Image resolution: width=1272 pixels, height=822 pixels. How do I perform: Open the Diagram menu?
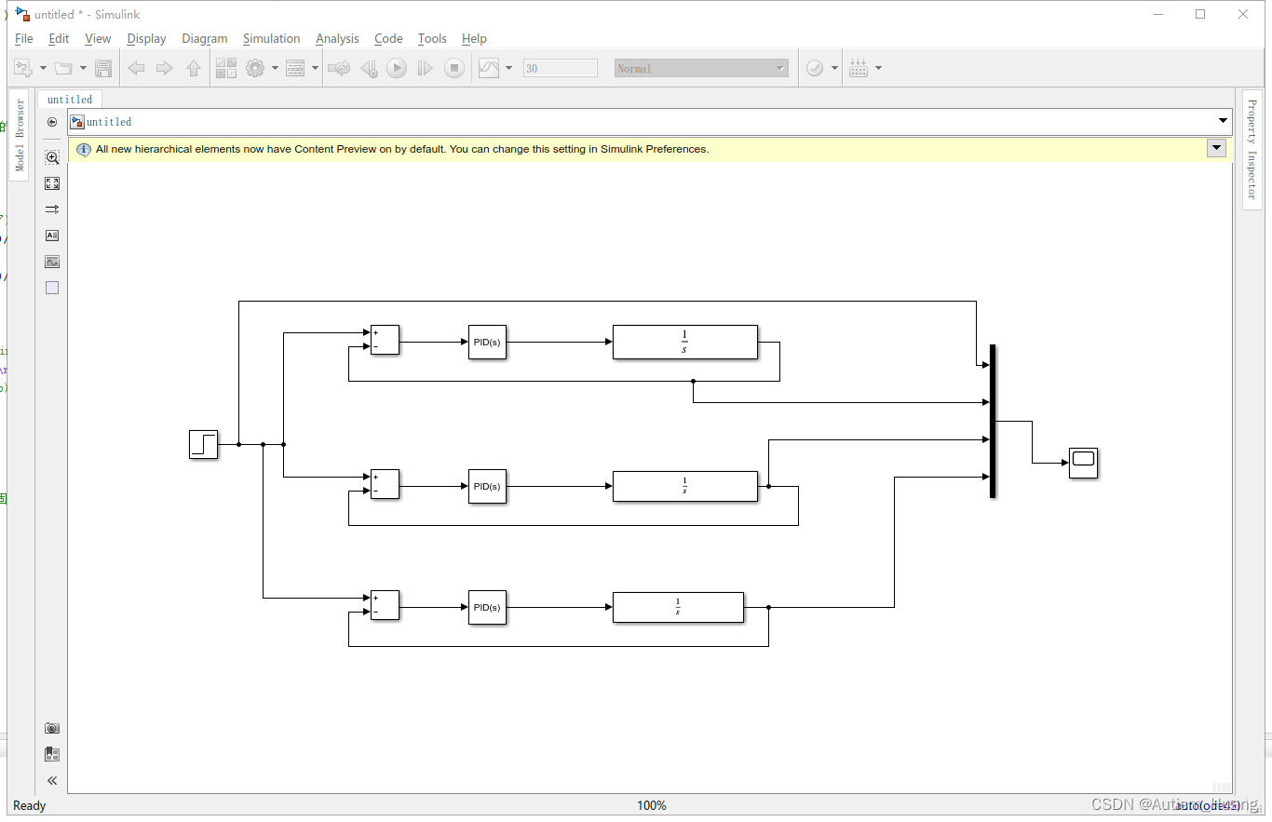coord(205,38)
